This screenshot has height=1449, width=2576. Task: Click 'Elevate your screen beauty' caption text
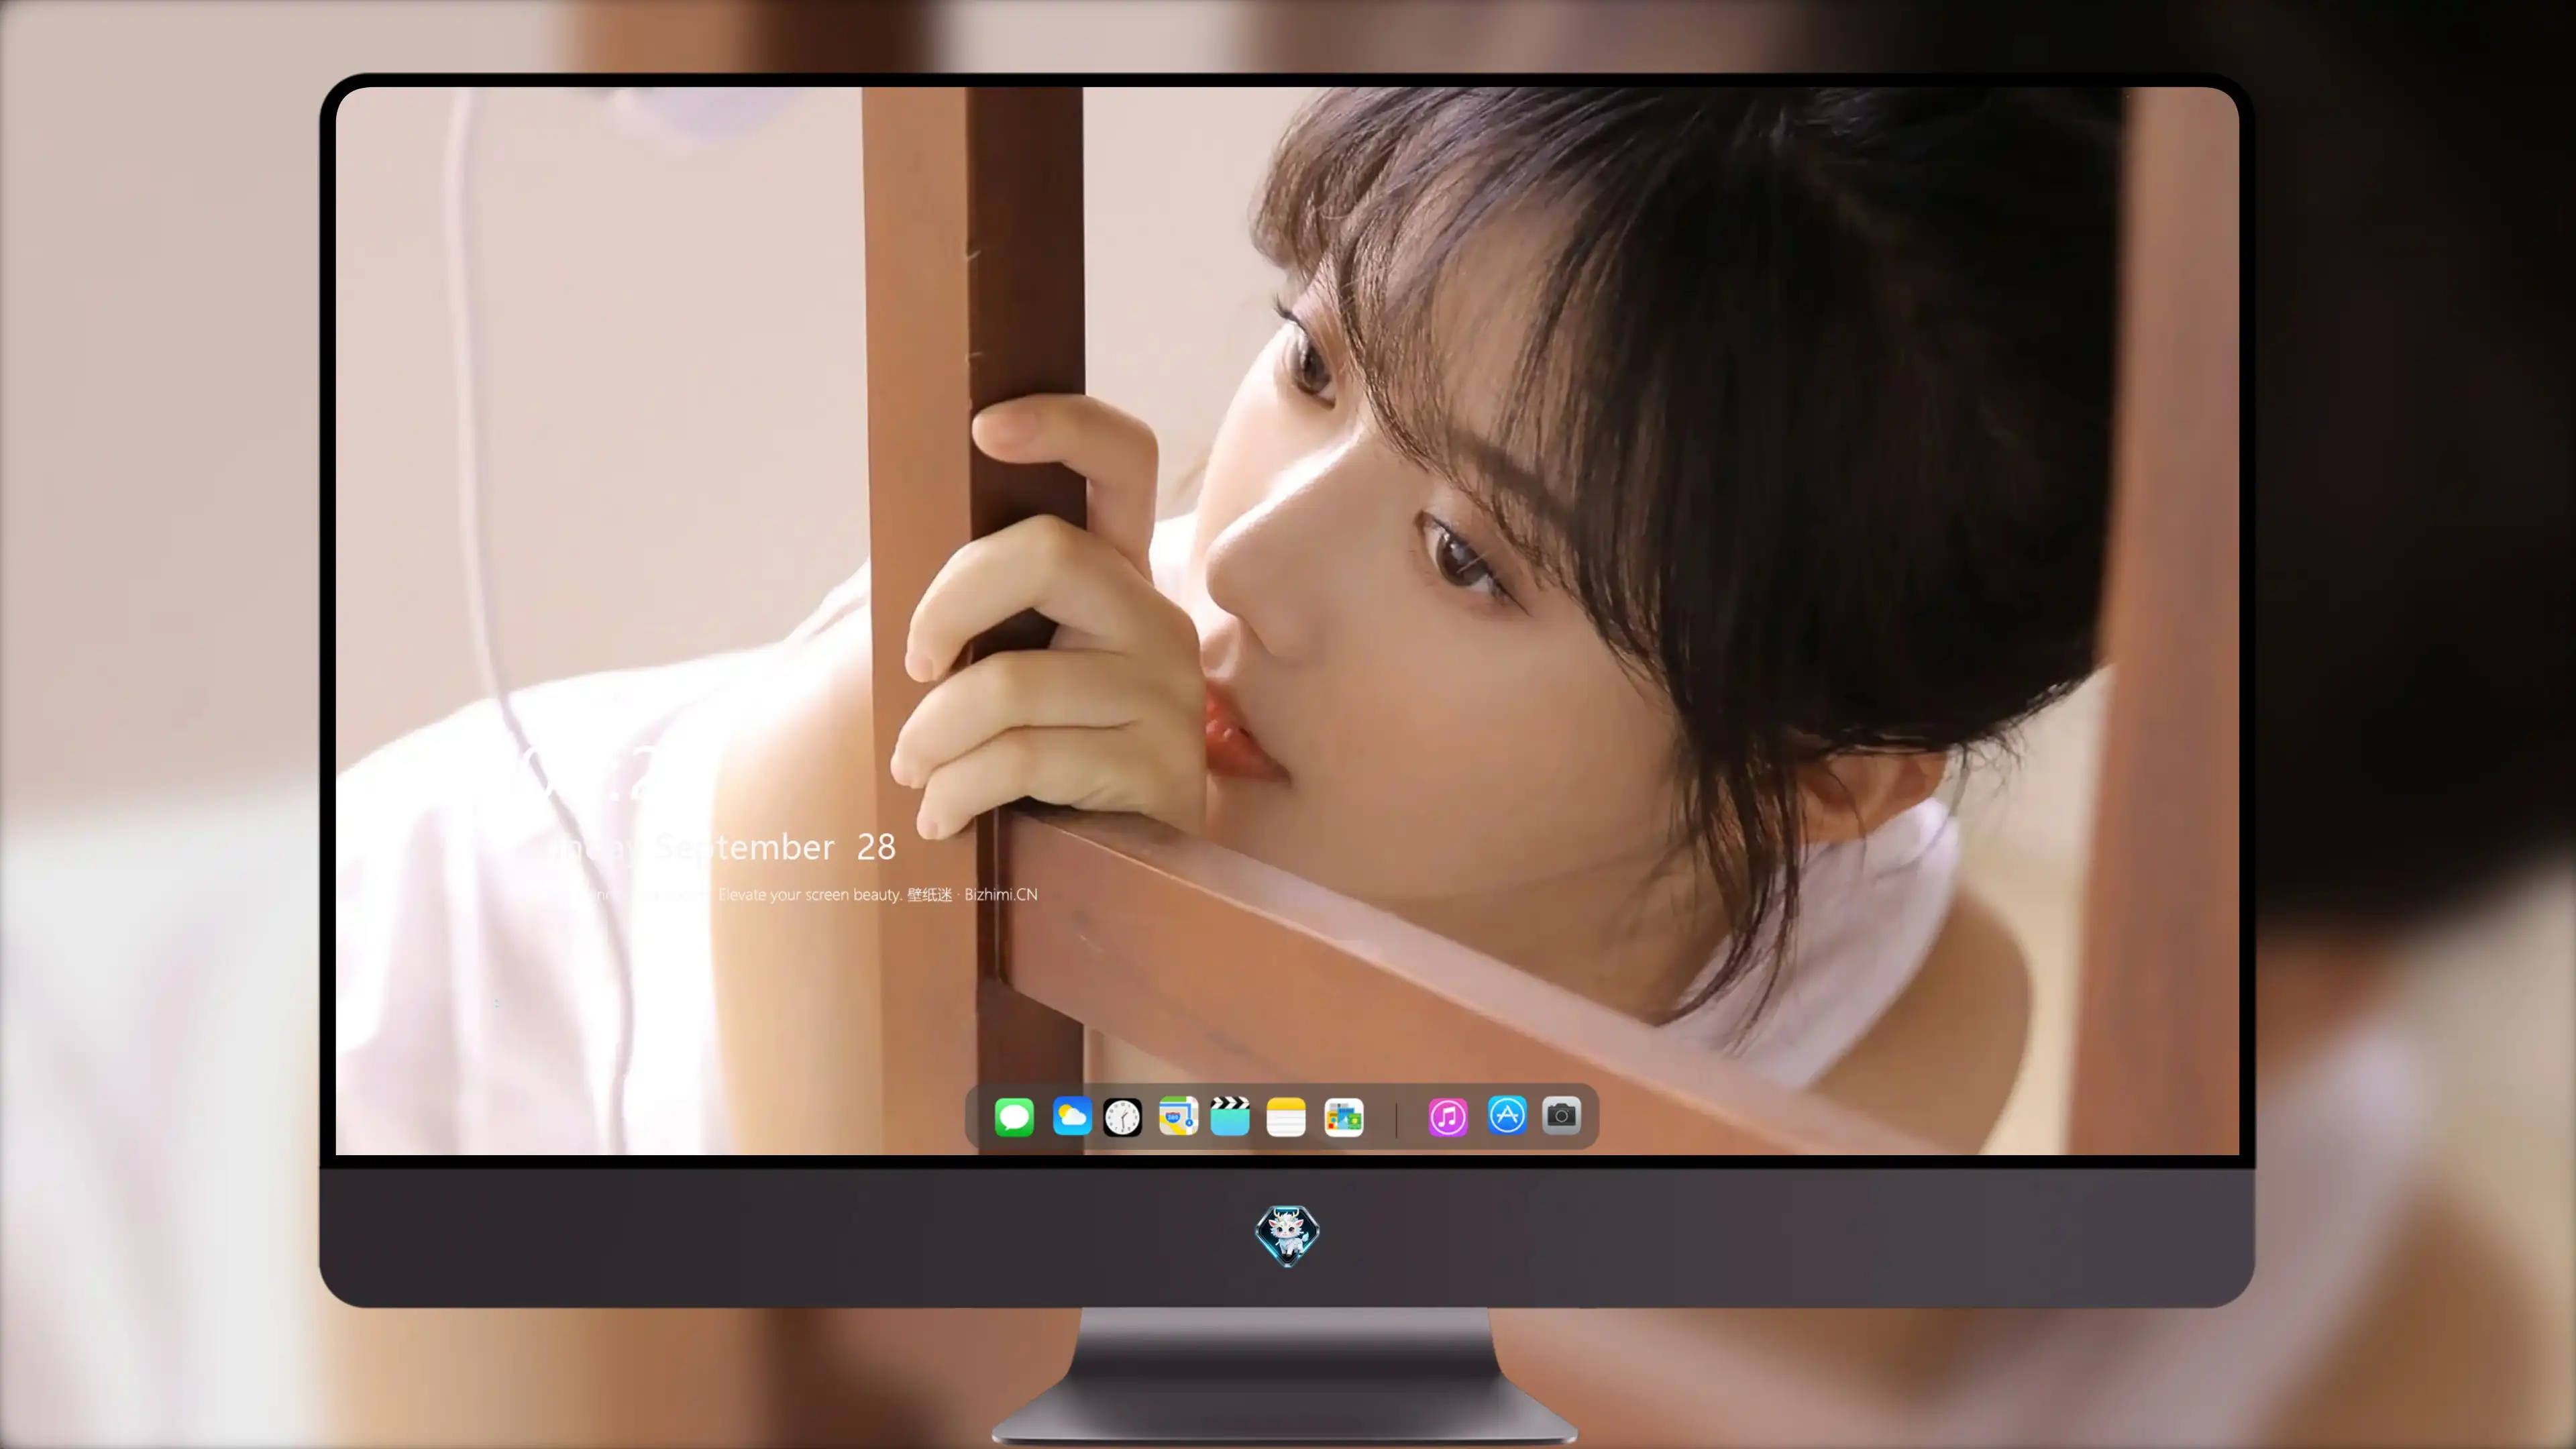coord(810,895)
